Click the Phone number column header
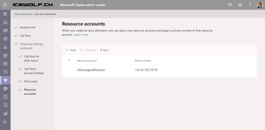 143,60
